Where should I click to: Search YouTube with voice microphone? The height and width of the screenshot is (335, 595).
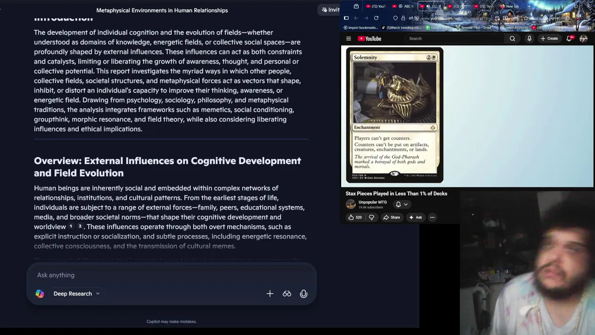[529, 39]
